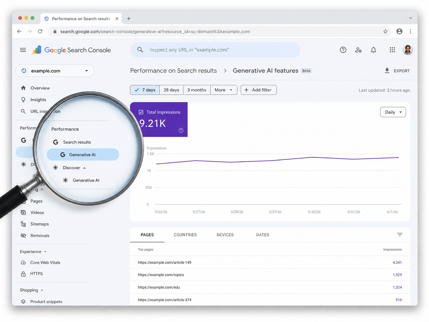Select highlighted Generative AI under Search results
Screen dimensions: 429x322
(x=83, y=154)
